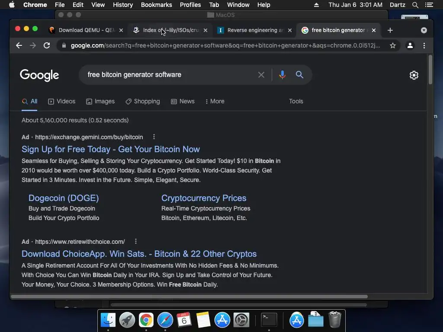The image size is (443, 332).
Task: Open options for the Gemini ad
Action: click(x=154, y=137)
